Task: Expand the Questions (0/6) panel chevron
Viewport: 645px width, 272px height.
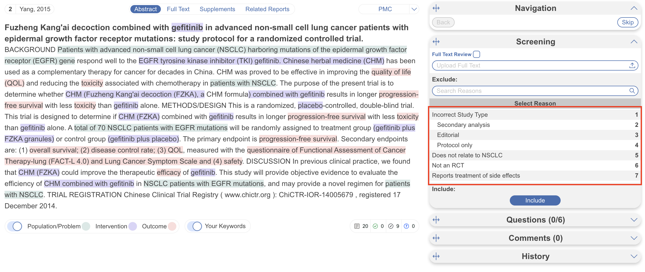Action: 634,220
